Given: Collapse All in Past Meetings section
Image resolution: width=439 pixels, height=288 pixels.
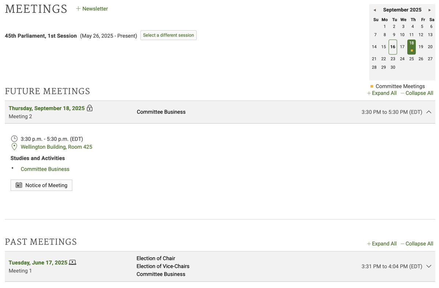Looking at the screenshot, I should pos(417,244).
